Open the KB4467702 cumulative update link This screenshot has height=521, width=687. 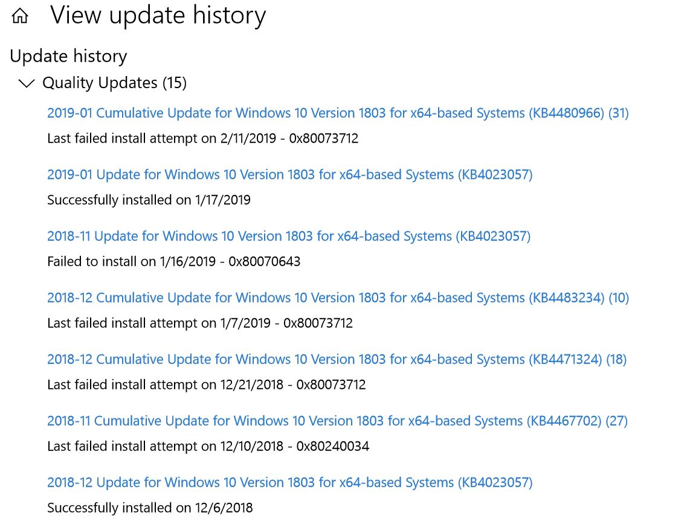point(337,421)
